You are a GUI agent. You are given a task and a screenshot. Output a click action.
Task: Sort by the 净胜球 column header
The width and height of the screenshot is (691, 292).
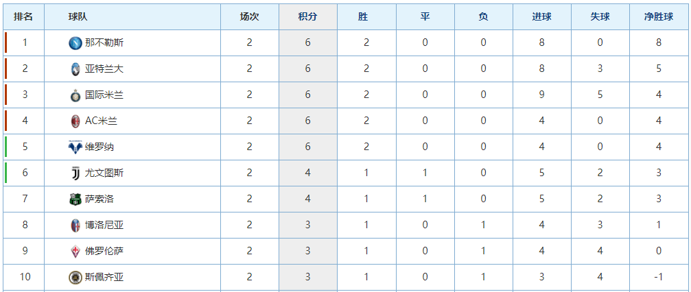pyautogui.click(x=659, y=16)
